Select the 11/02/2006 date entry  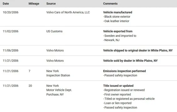click(x=11, y=31)
